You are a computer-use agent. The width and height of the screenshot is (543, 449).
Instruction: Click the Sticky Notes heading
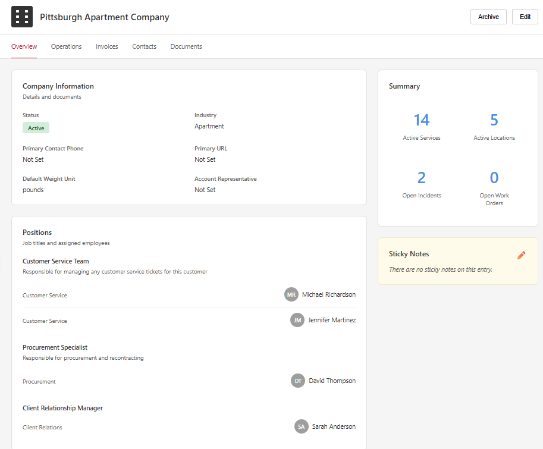tap(409, 254)
